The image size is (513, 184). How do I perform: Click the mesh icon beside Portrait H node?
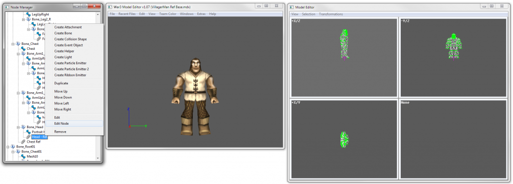tap(28, 132)
